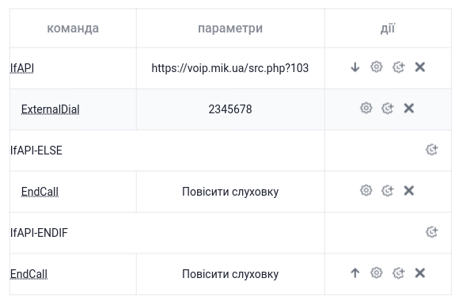
Task: Move the last EndCall row up
Action: 355,273
